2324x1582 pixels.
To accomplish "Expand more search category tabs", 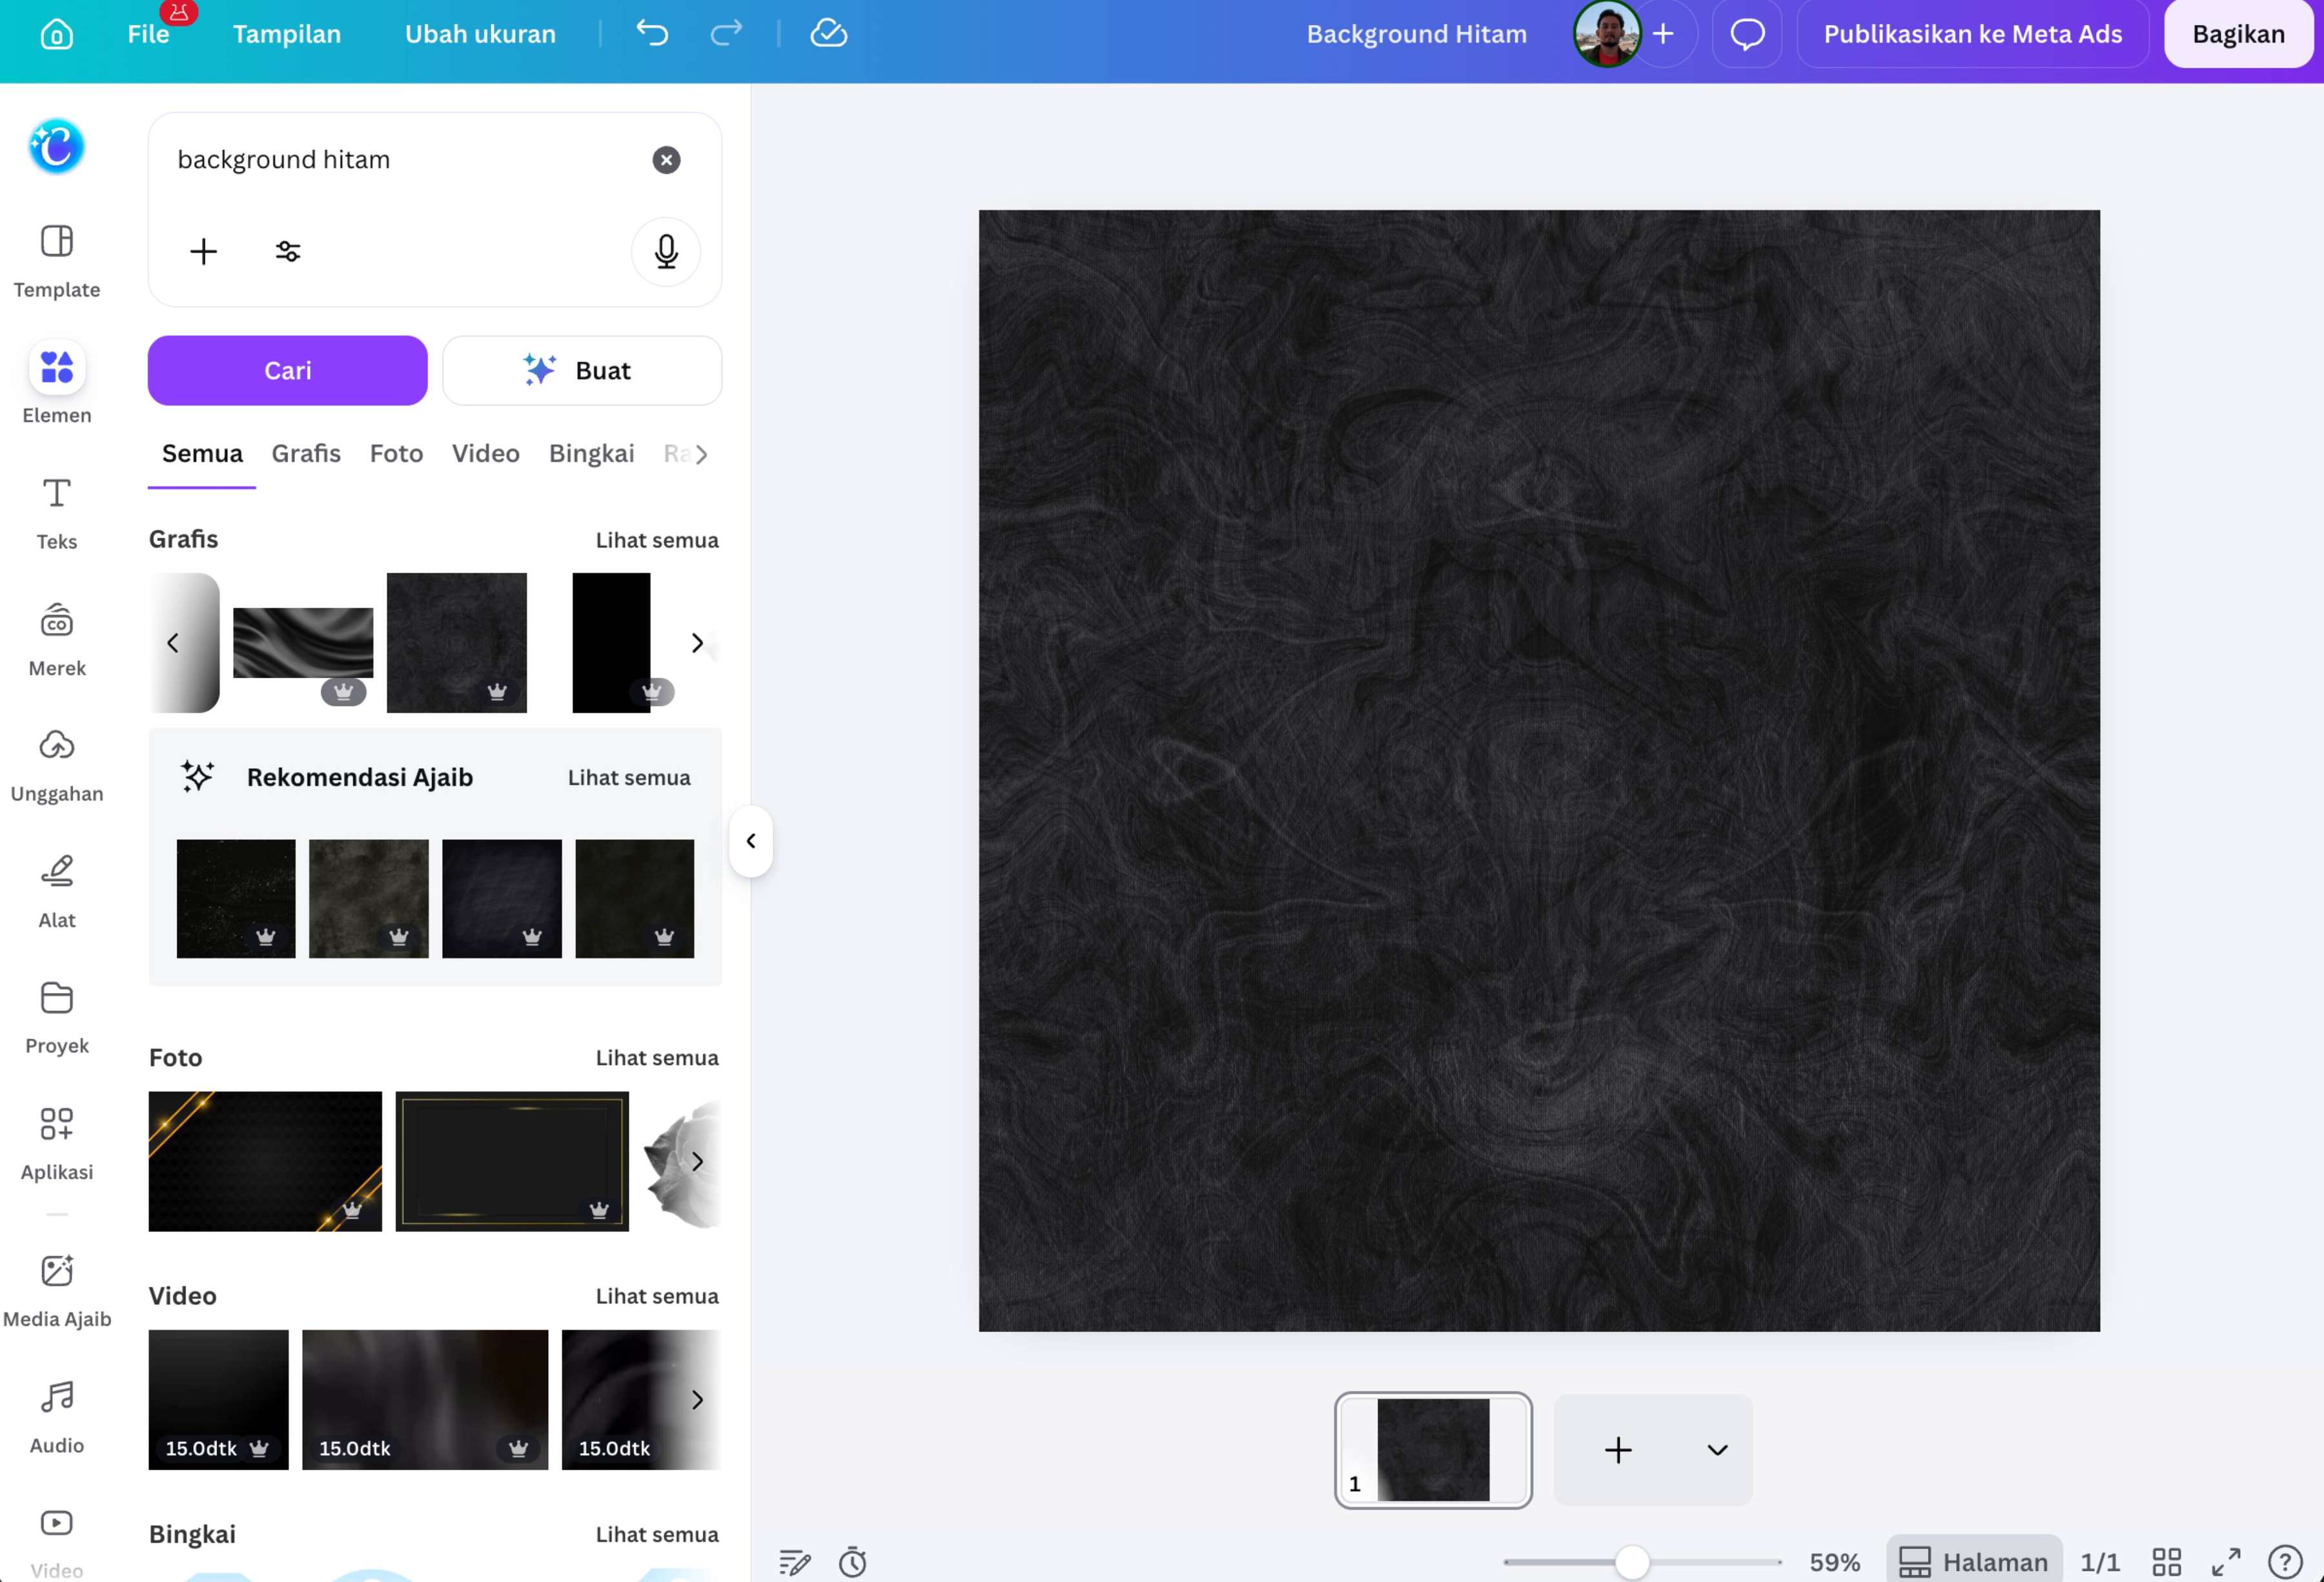I will [702, 454].
